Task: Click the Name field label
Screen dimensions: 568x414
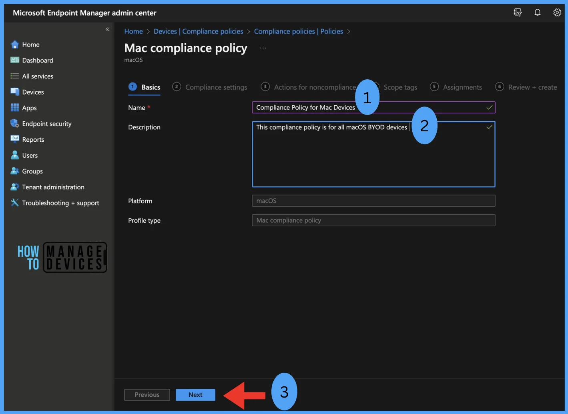Action: point(136,108)
